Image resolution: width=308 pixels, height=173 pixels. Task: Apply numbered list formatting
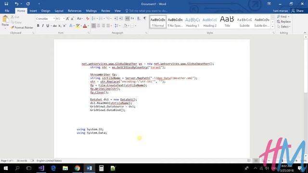(x=101, y=18)
